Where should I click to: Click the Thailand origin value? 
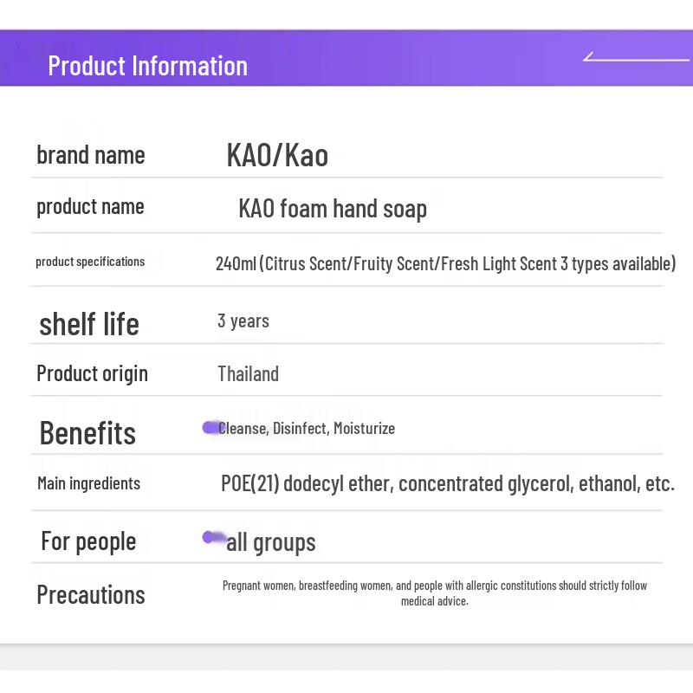pyautogui.click(x=248, y=374)
